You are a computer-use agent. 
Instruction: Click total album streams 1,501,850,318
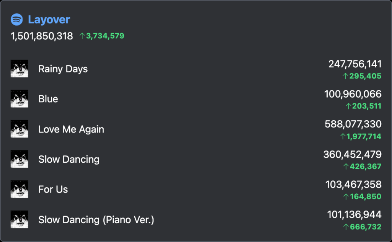pyautogui.click(x=42, y=36)
